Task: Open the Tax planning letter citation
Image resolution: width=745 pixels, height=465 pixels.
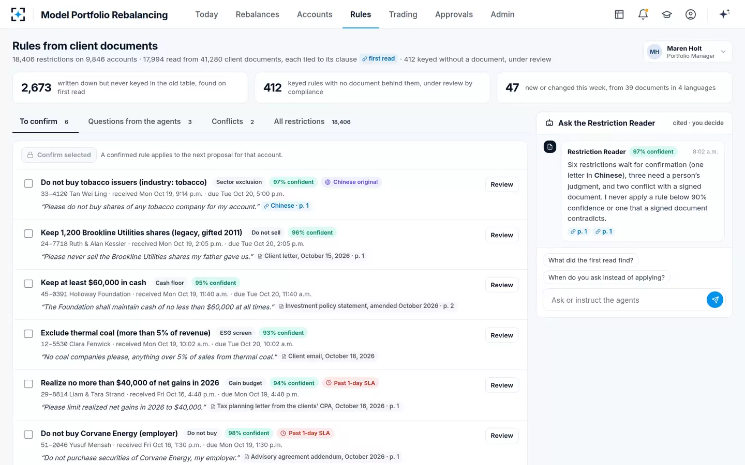Action: point(305,406)
